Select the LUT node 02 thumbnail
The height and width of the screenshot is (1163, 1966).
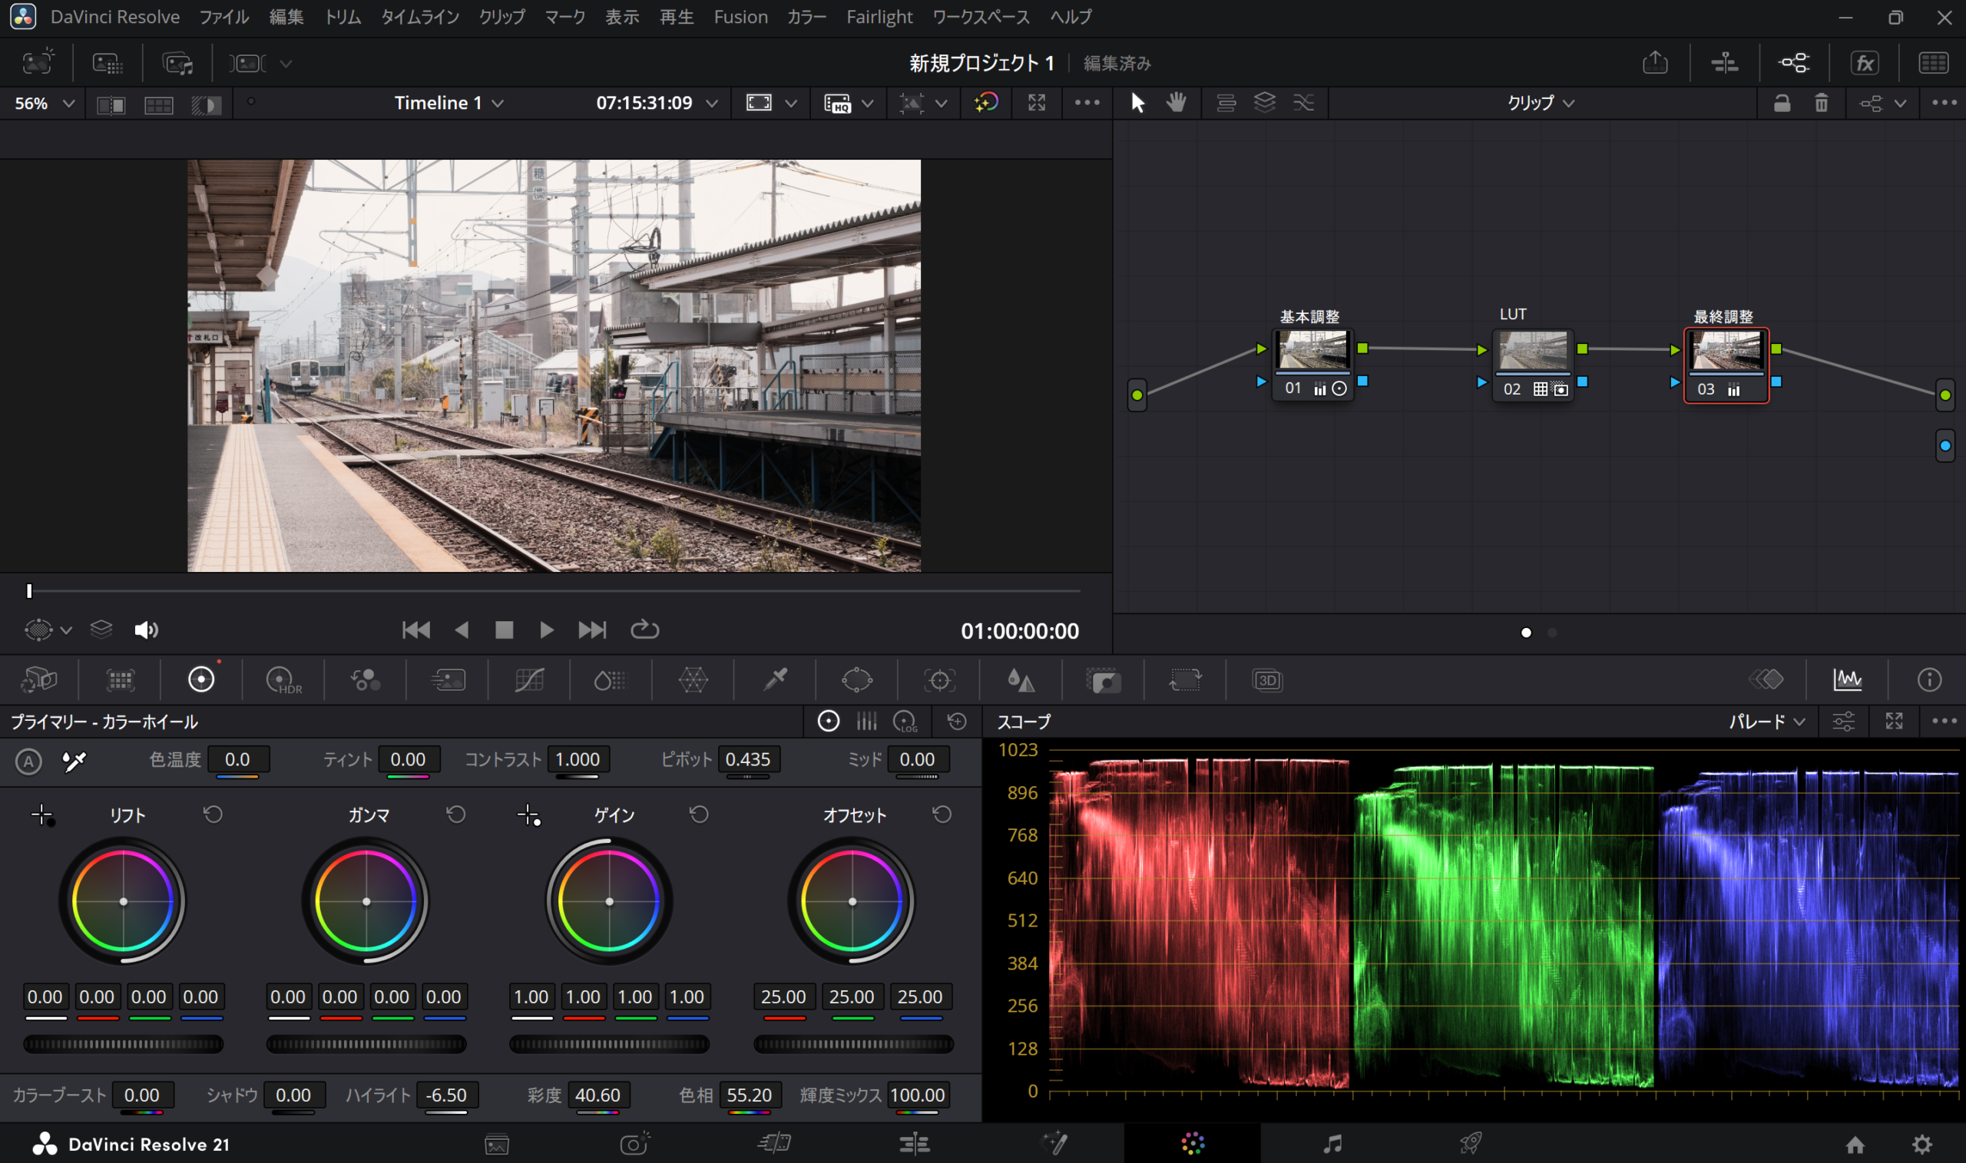[x=1533, y=351]
